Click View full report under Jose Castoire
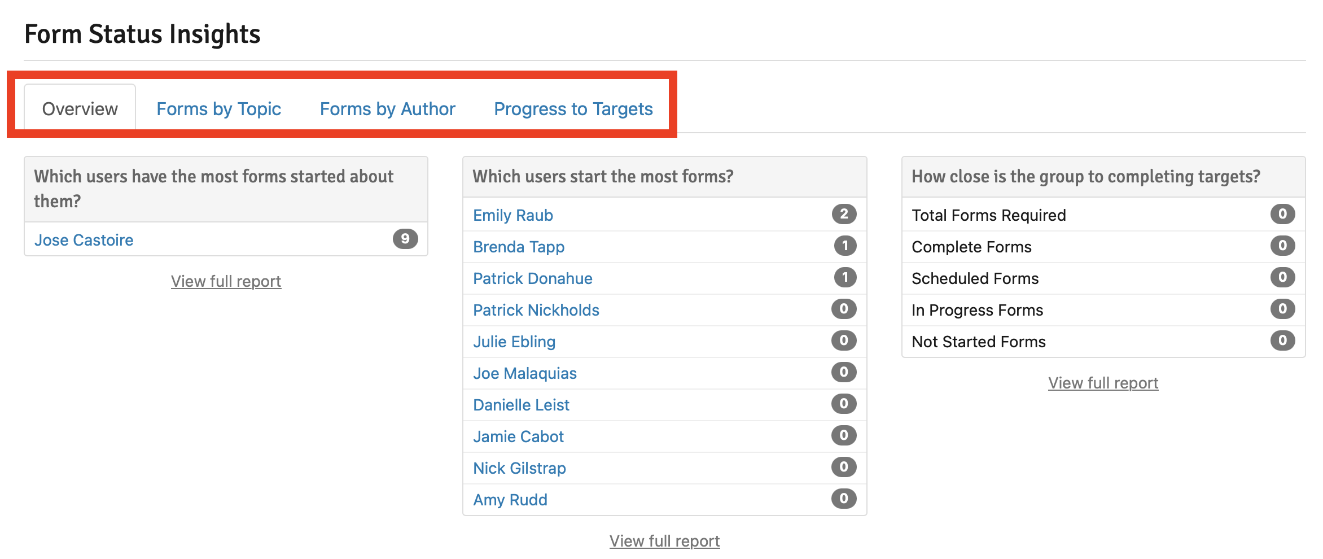This screenshot has width=1323, height=559. [x=226, y=281]
